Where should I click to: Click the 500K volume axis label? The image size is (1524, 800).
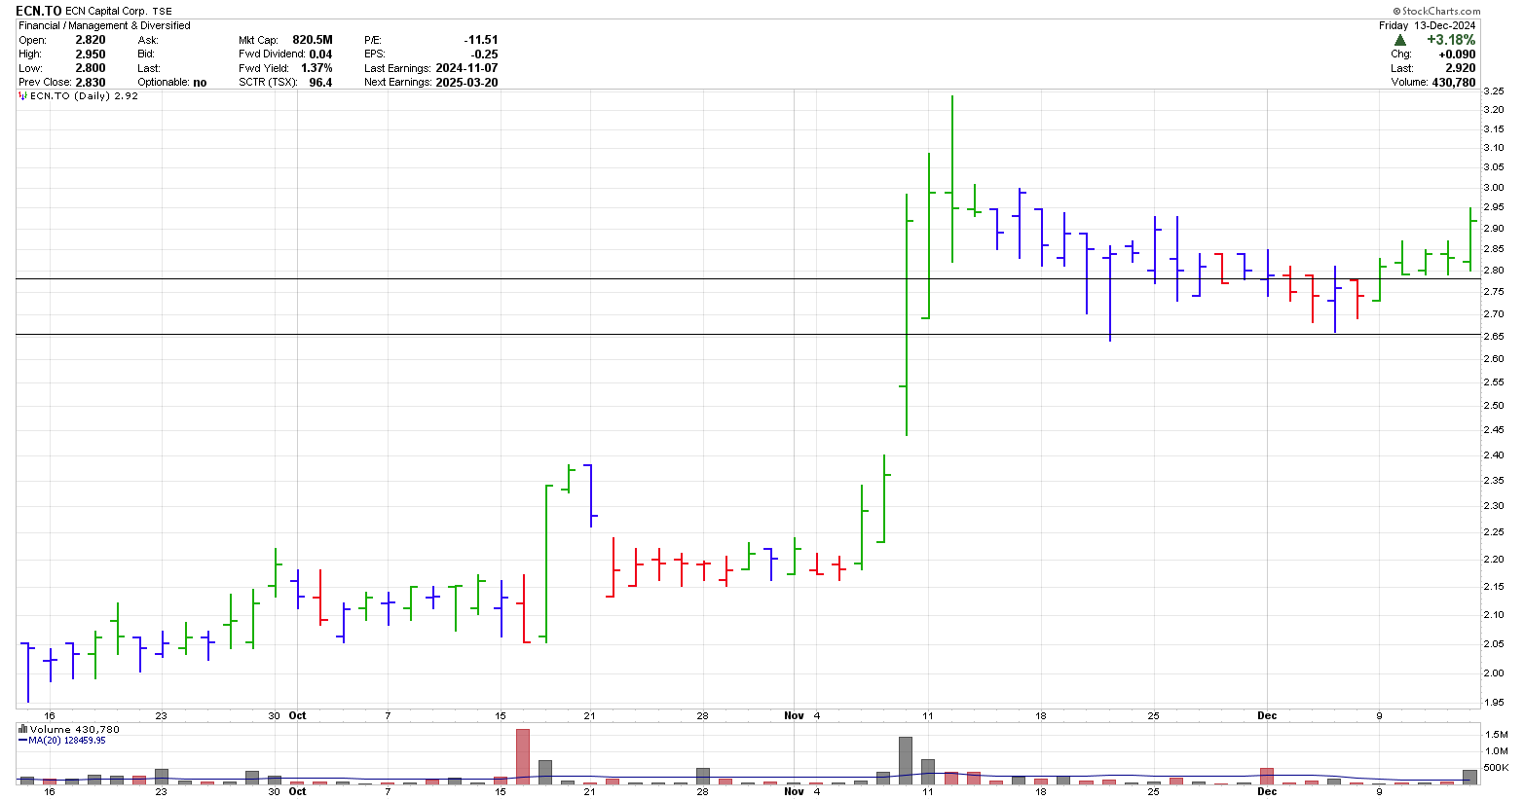1495,768
